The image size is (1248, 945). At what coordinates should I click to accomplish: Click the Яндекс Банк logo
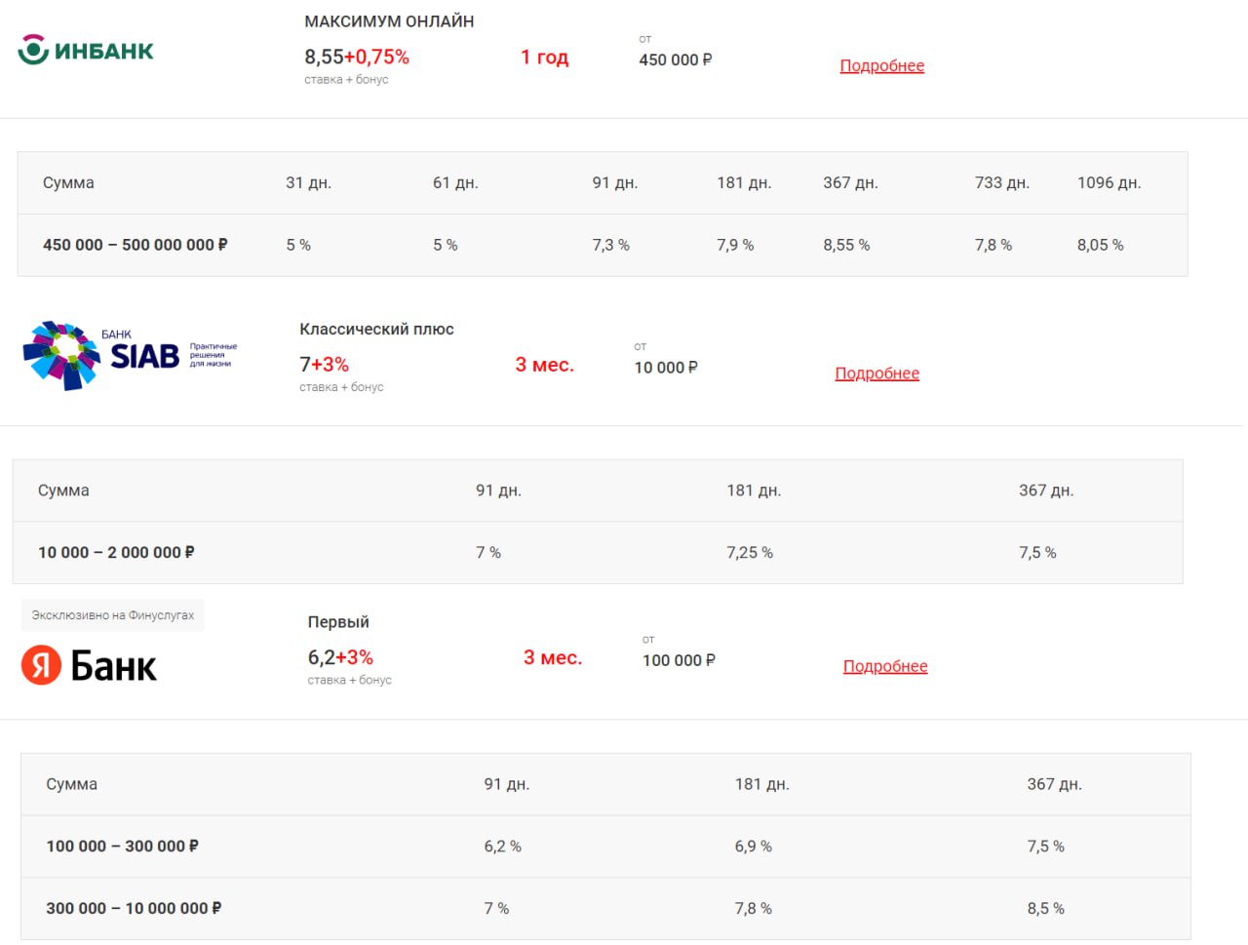click(x=89, y=666)
